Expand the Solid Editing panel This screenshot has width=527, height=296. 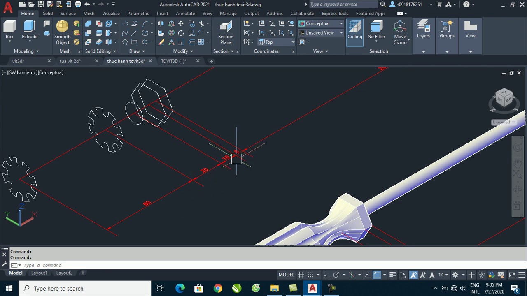(x=100, y=51)
